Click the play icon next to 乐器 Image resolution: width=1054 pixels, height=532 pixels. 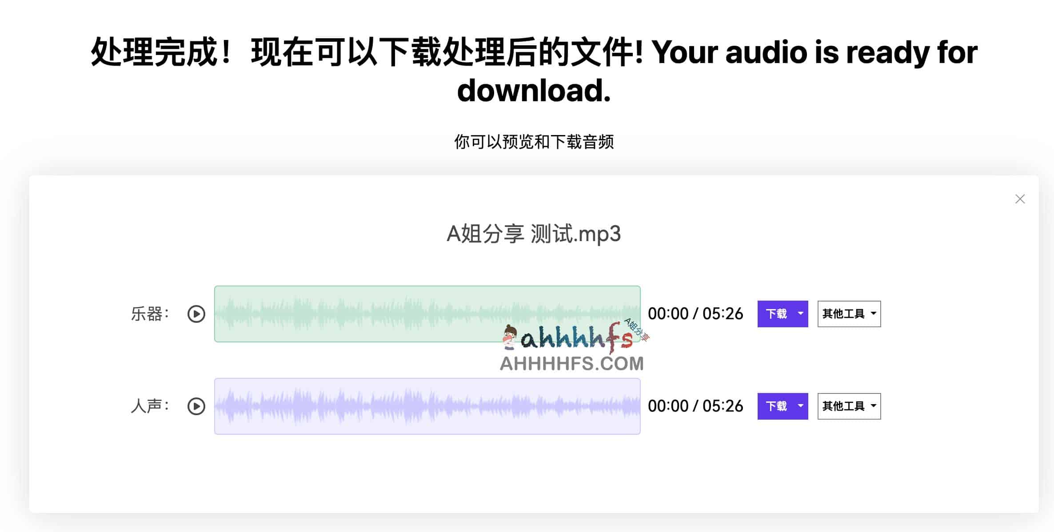tap(196, 314)
